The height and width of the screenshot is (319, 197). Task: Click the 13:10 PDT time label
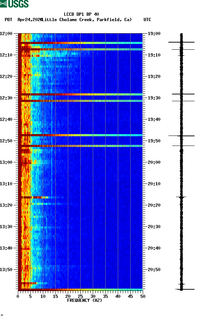pos(6,184)
